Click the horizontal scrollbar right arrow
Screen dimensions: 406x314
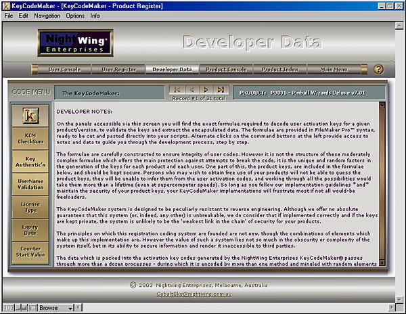pyautogui.click(x=392, y=308)
